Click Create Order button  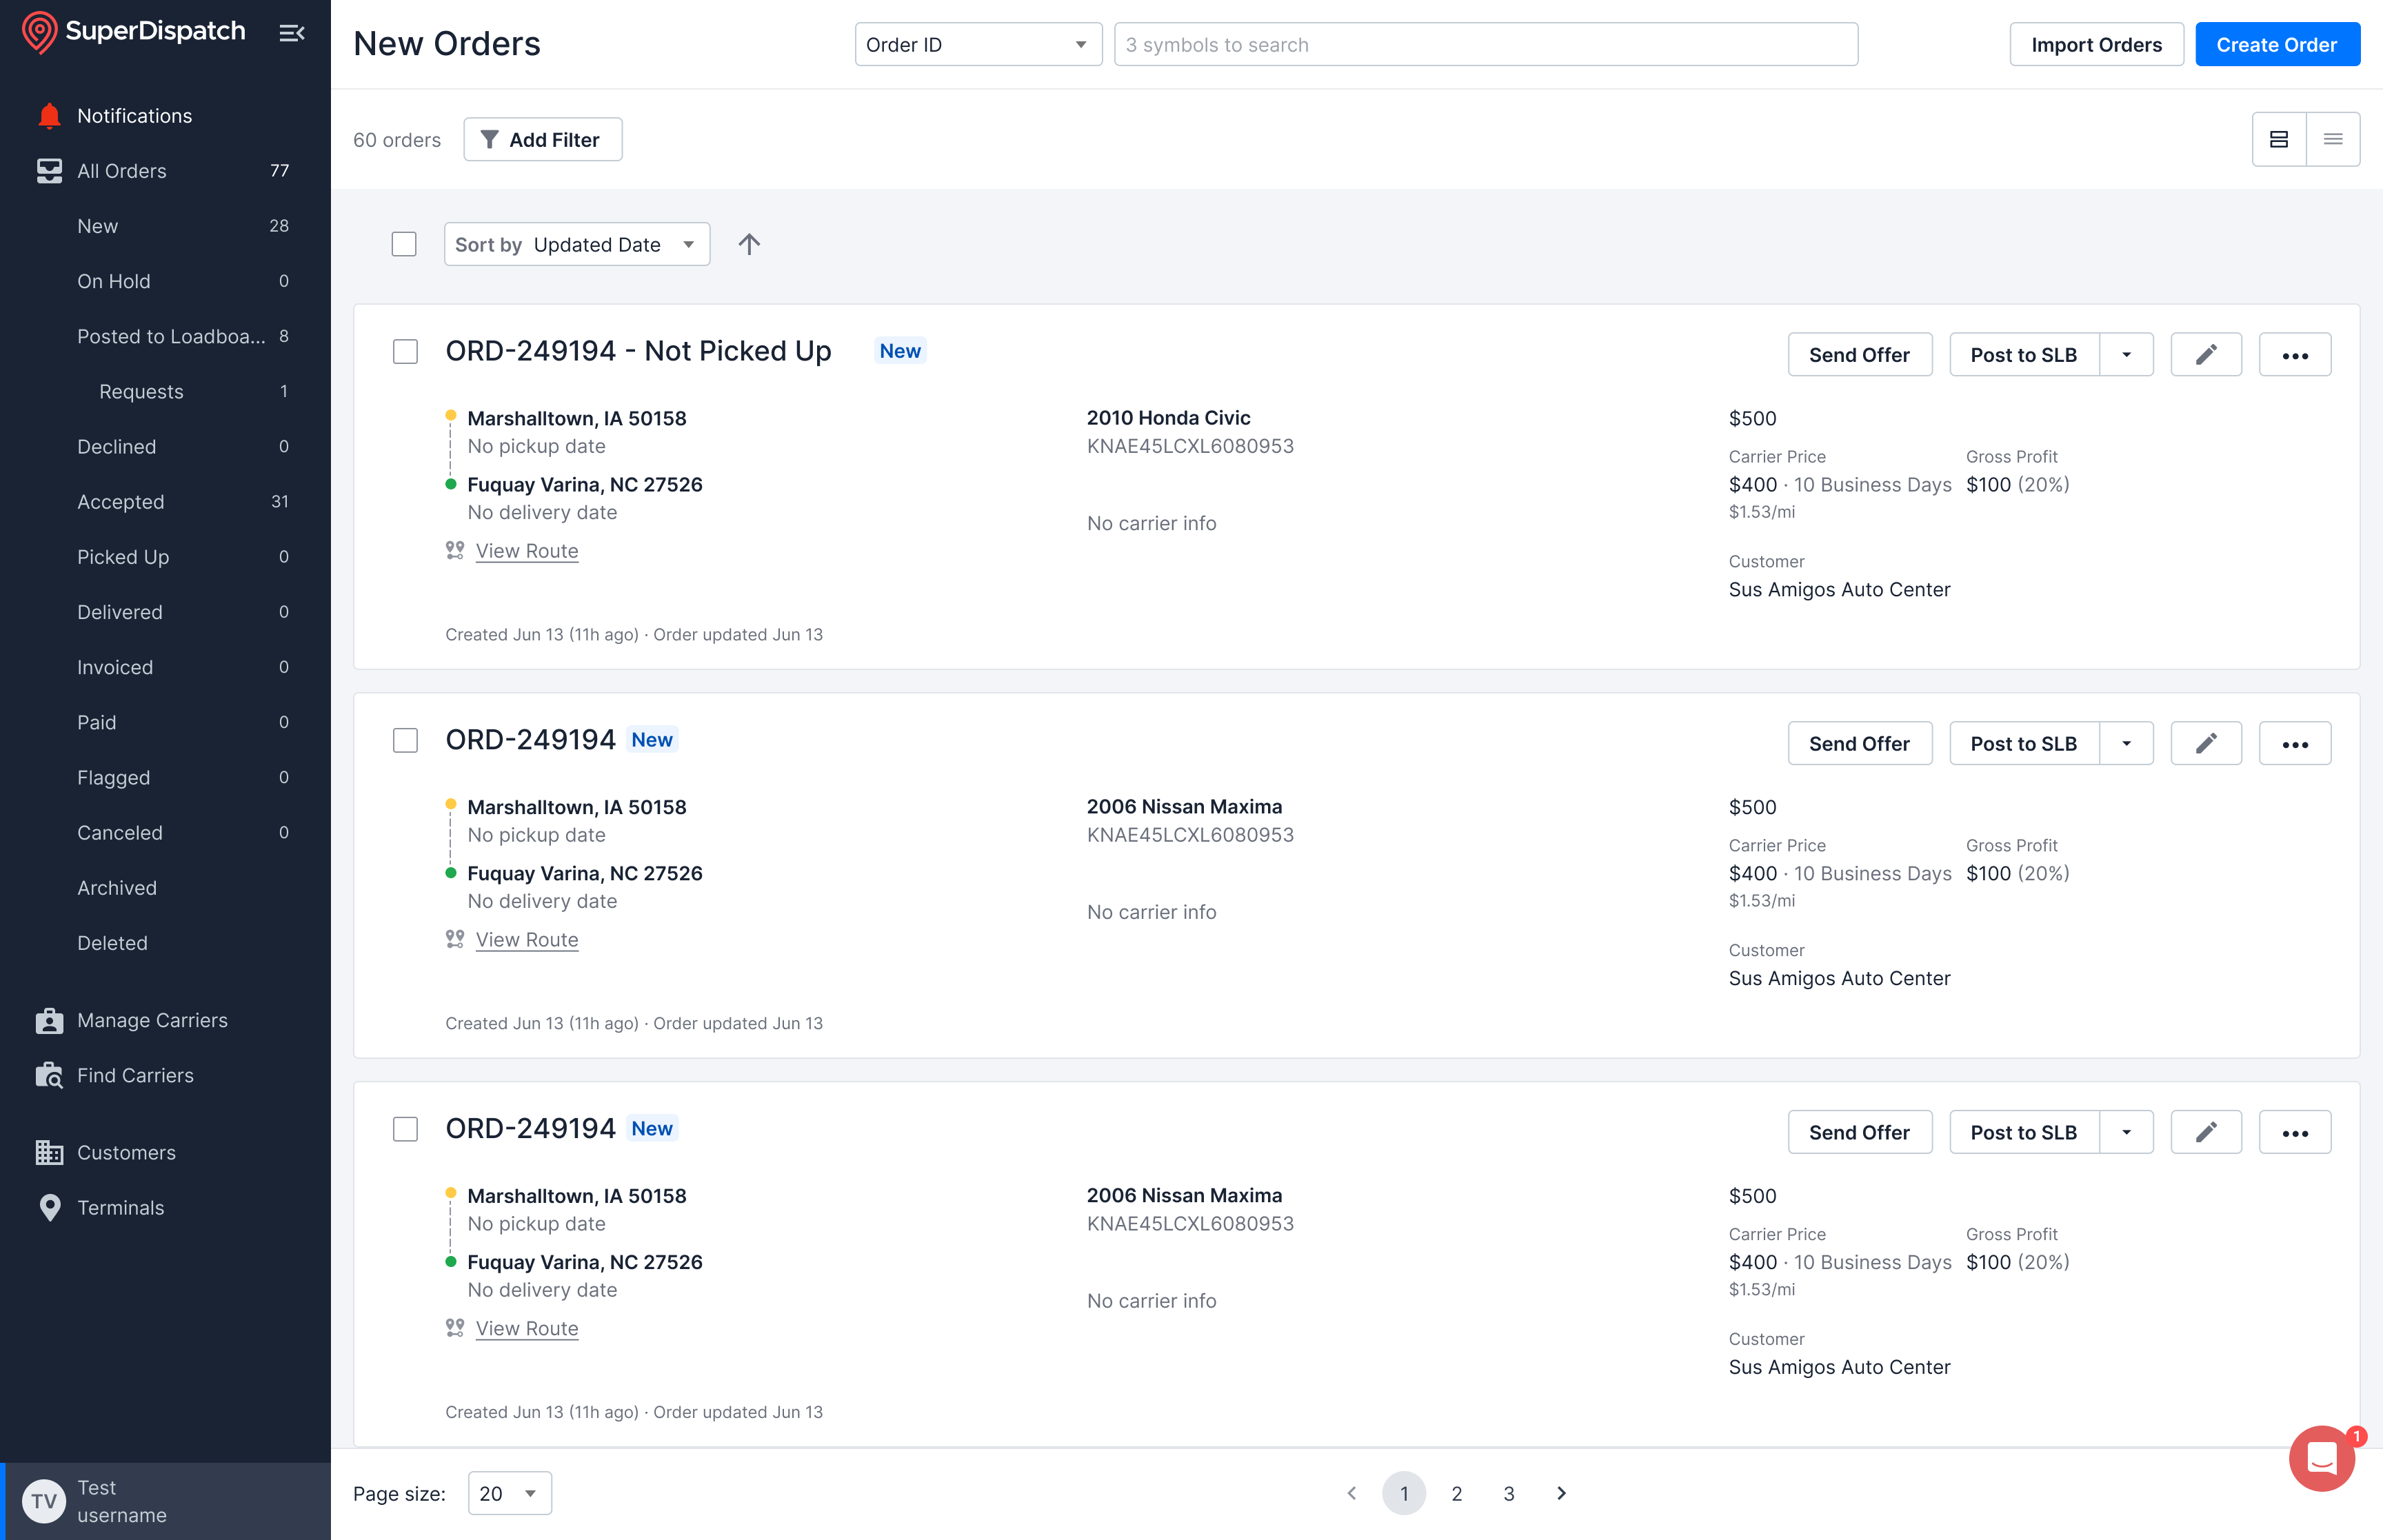(x=2277, y=44)
